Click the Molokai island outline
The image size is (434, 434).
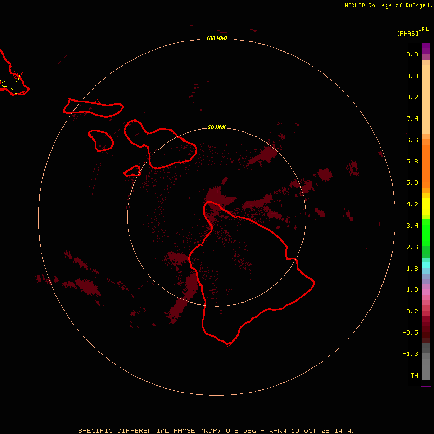point(93,108)
